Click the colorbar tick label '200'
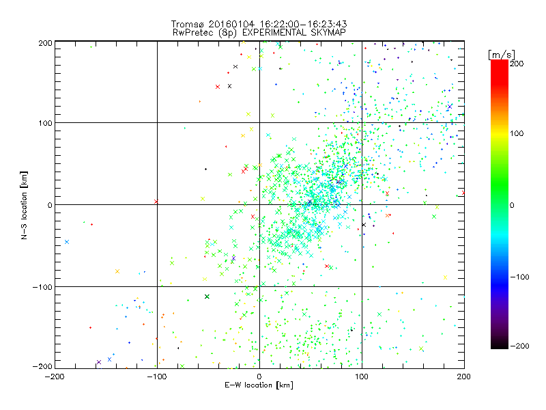546x410 pixels. pos(517,64)
